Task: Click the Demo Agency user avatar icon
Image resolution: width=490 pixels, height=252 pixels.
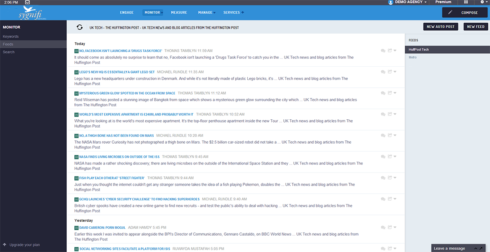Action: (390, 2)
